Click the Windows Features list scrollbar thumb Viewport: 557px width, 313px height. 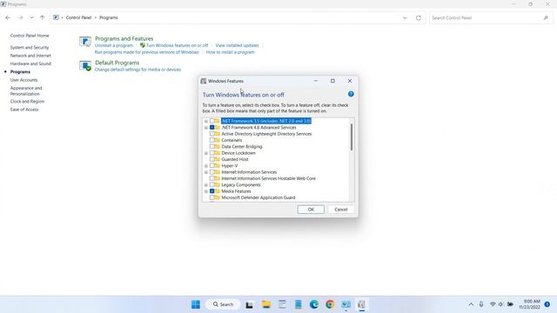352,137
